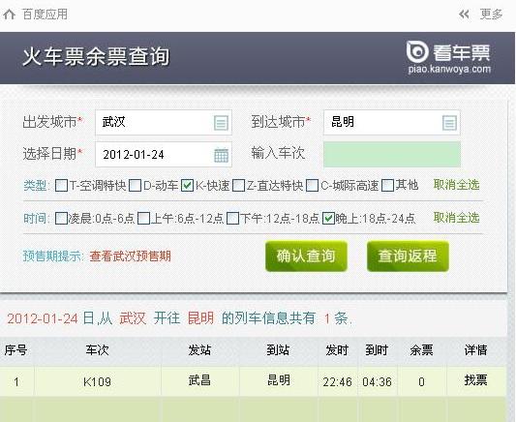The height and width of the screenshot is (422, 516).
Task: Click arrival time 04:36
Action: (x=378, y=382)
